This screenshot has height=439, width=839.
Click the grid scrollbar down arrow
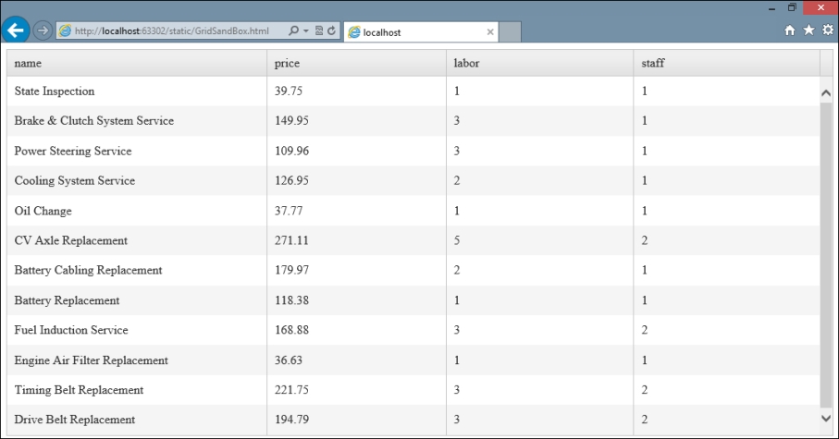point(826,418)
